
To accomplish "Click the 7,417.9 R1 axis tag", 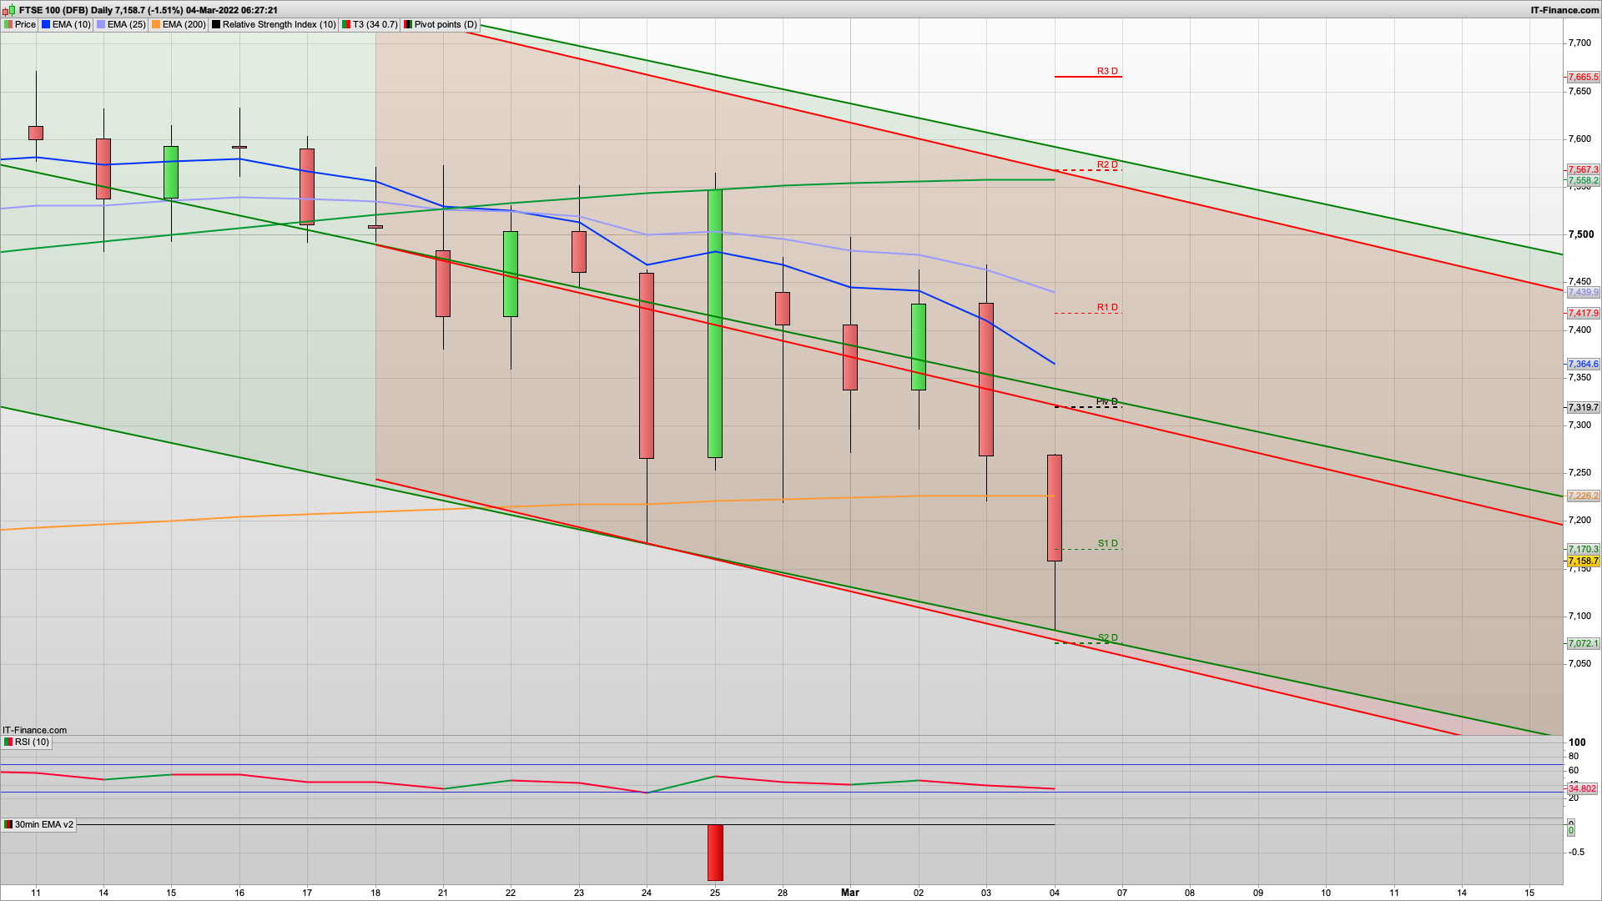I will pos(1583,313).
